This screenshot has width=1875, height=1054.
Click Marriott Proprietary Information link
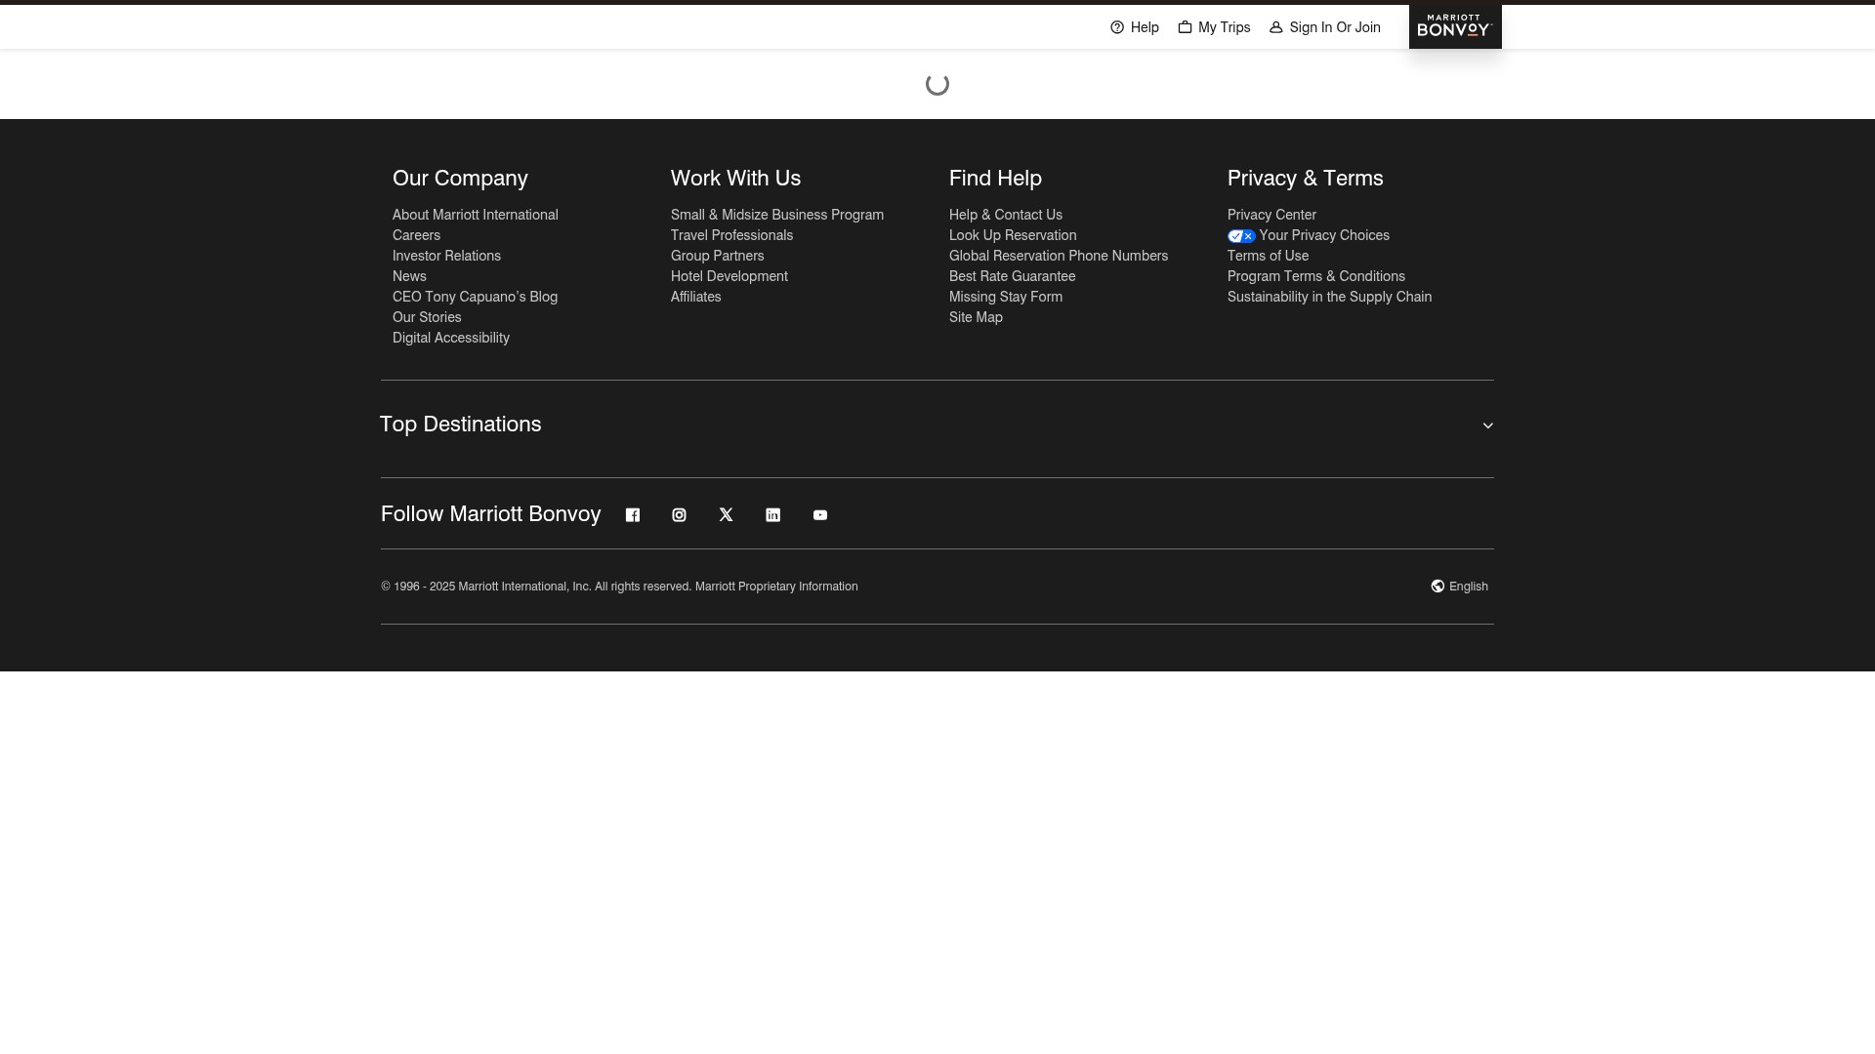pyautogui.click(x=776, y=587)
